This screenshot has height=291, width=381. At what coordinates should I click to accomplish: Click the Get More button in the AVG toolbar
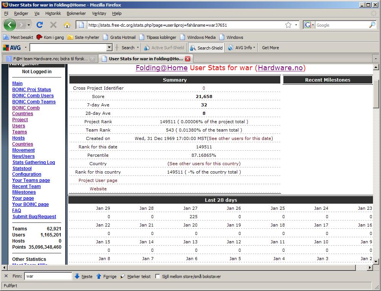click(x=270, y=48)
